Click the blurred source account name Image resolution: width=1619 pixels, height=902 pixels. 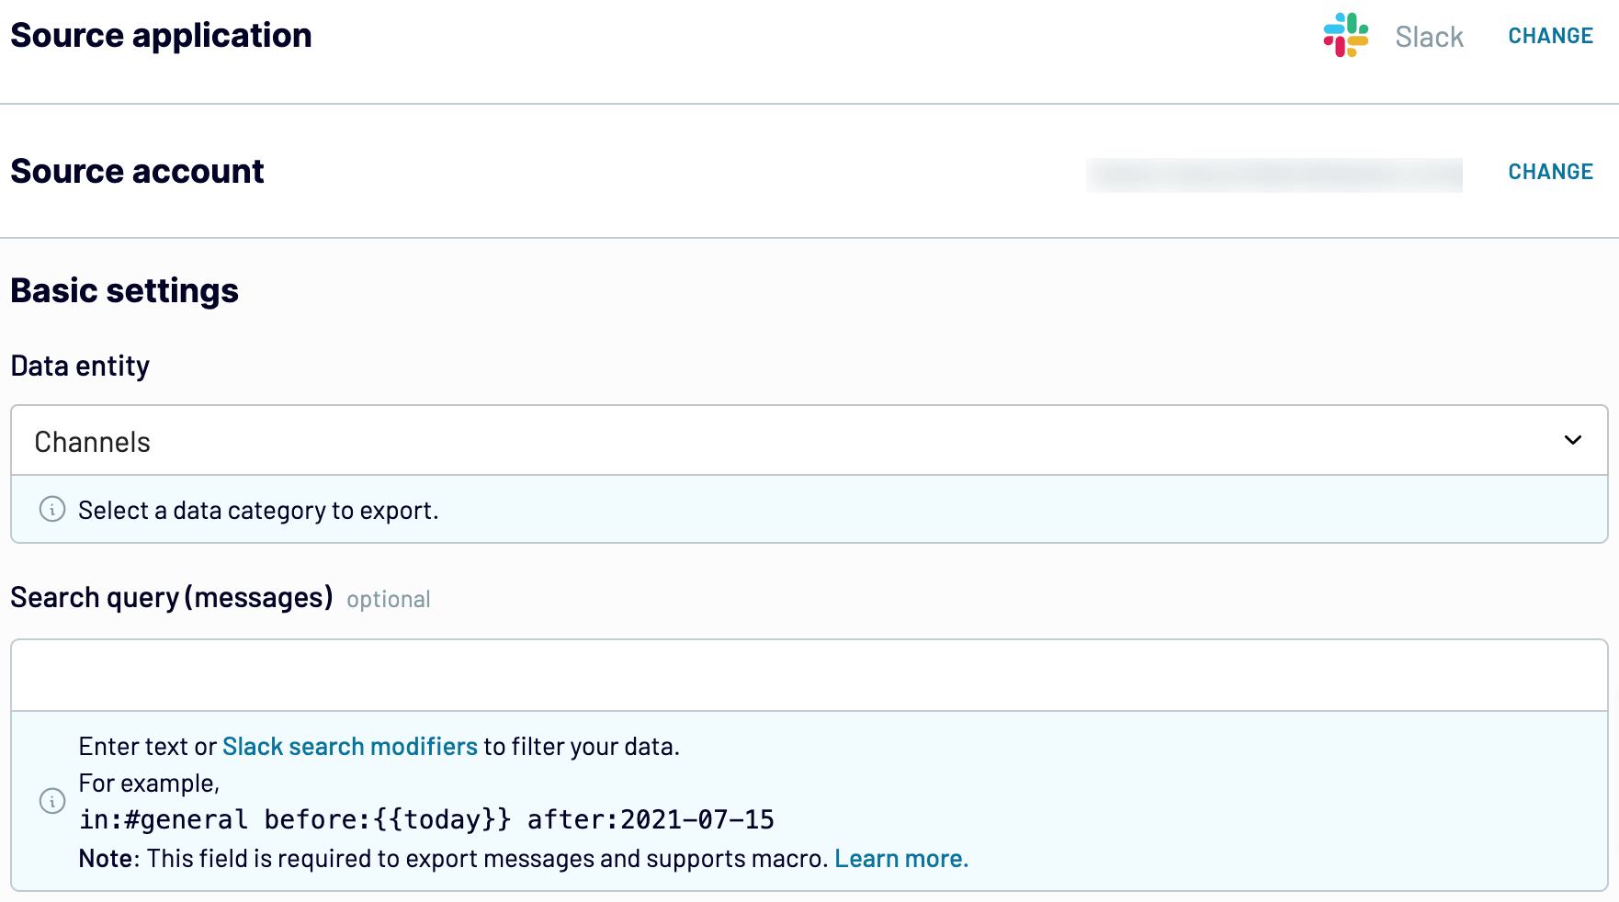pyautogui.click(x=1274, y=175)
